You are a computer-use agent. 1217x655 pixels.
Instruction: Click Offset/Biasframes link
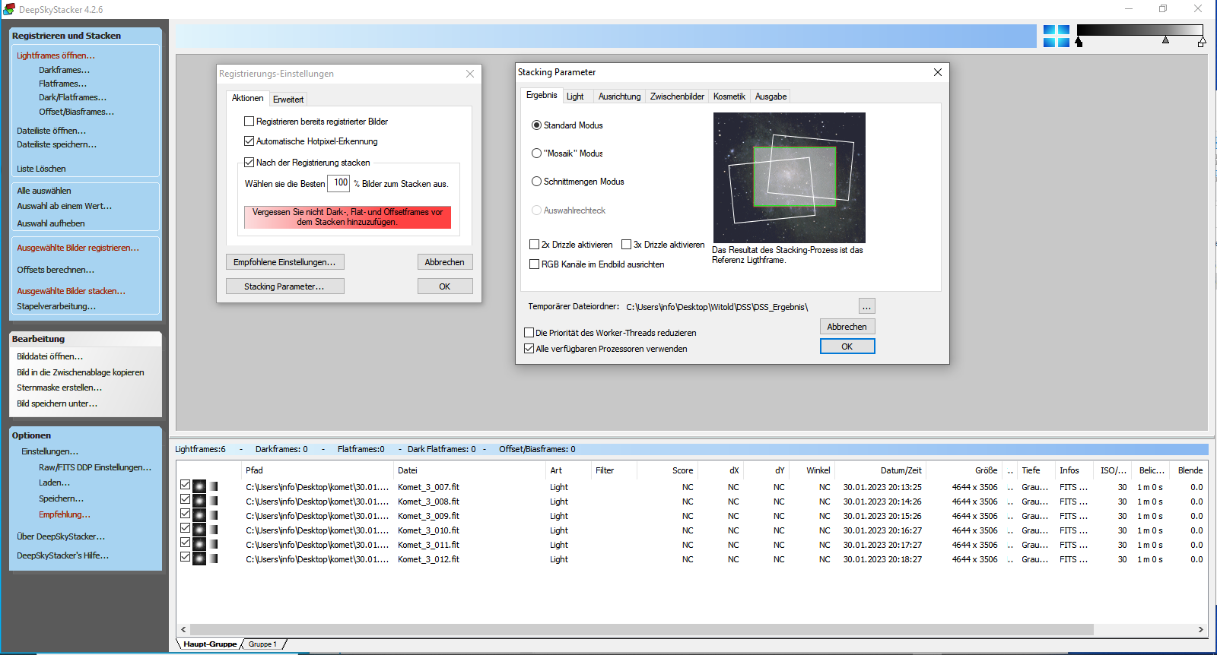click(76, 112)
